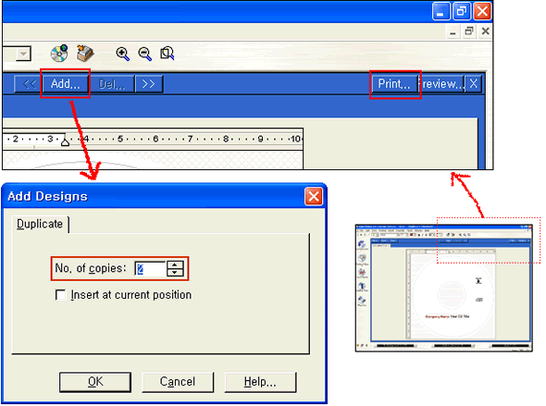Go to previous design with << button
The height and width of the screenshot is (406, 546).
click(29, 84)
